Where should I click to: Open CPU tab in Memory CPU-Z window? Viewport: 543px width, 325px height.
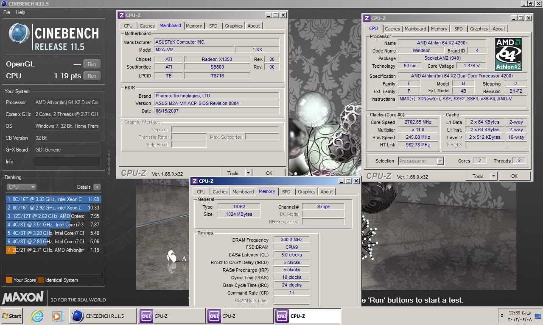click(202, 192)
